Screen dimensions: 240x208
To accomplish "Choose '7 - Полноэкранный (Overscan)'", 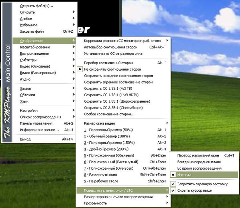I will tap(123, 168).
